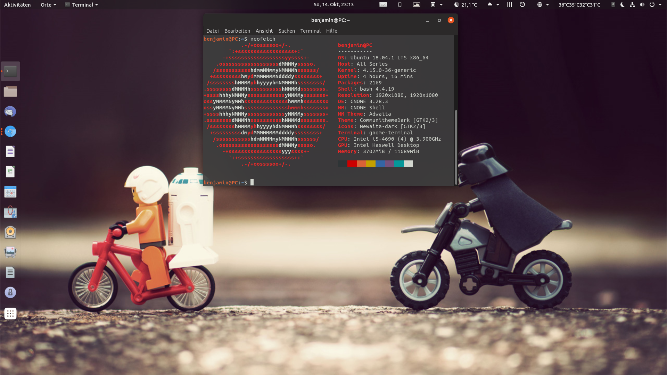Launch Chromium browser from the dock
This screenshot has width=667, height=375.
(10, 132)
